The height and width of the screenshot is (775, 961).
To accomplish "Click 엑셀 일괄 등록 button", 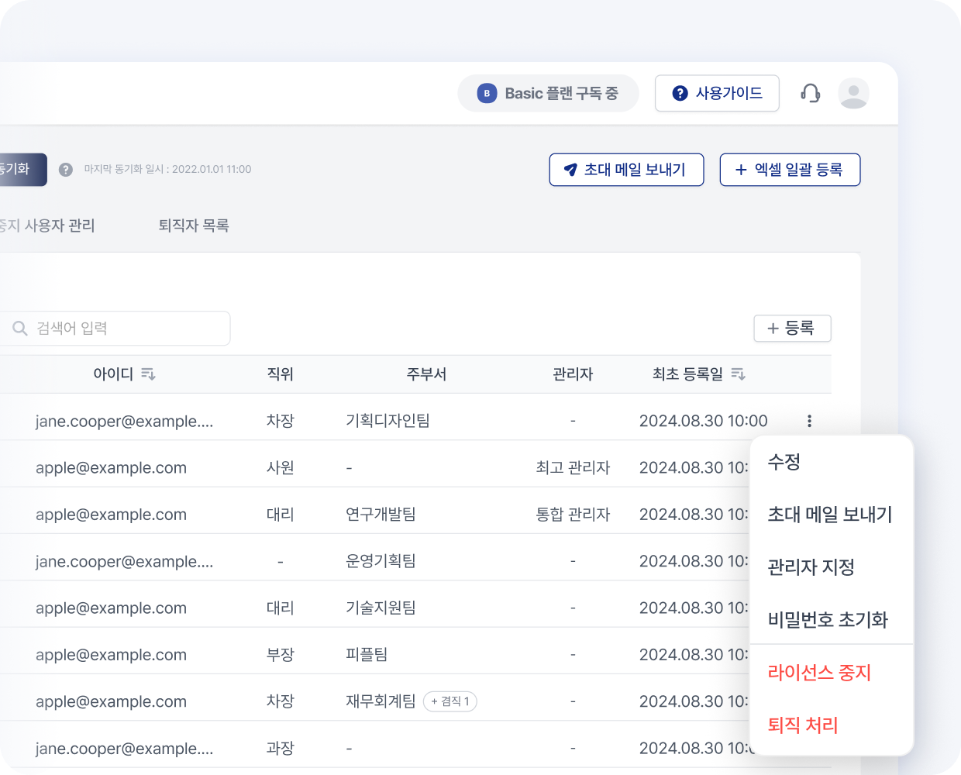I will (x=790, y=170).
